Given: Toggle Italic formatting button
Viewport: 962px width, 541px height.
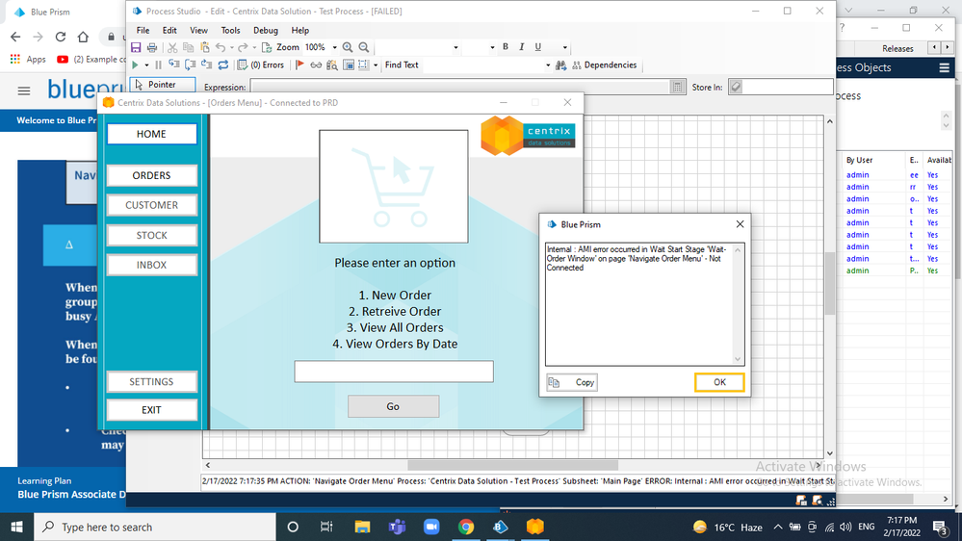Looking at the screenshot, I should pos(522,47).
